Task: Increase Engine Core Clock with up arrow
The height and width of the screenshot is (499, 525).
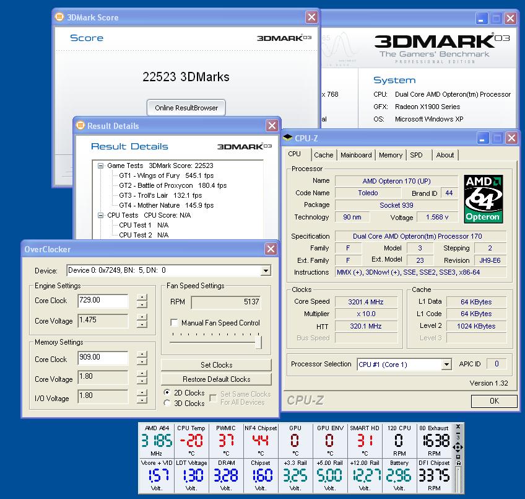Action: pyautogui.click(x=142, y=297)
